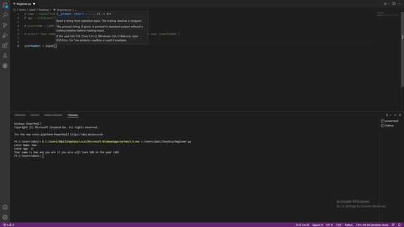The image size is (404, 227).
Task: Switch to the Output panel tab
Action: [x=35, y=115]
